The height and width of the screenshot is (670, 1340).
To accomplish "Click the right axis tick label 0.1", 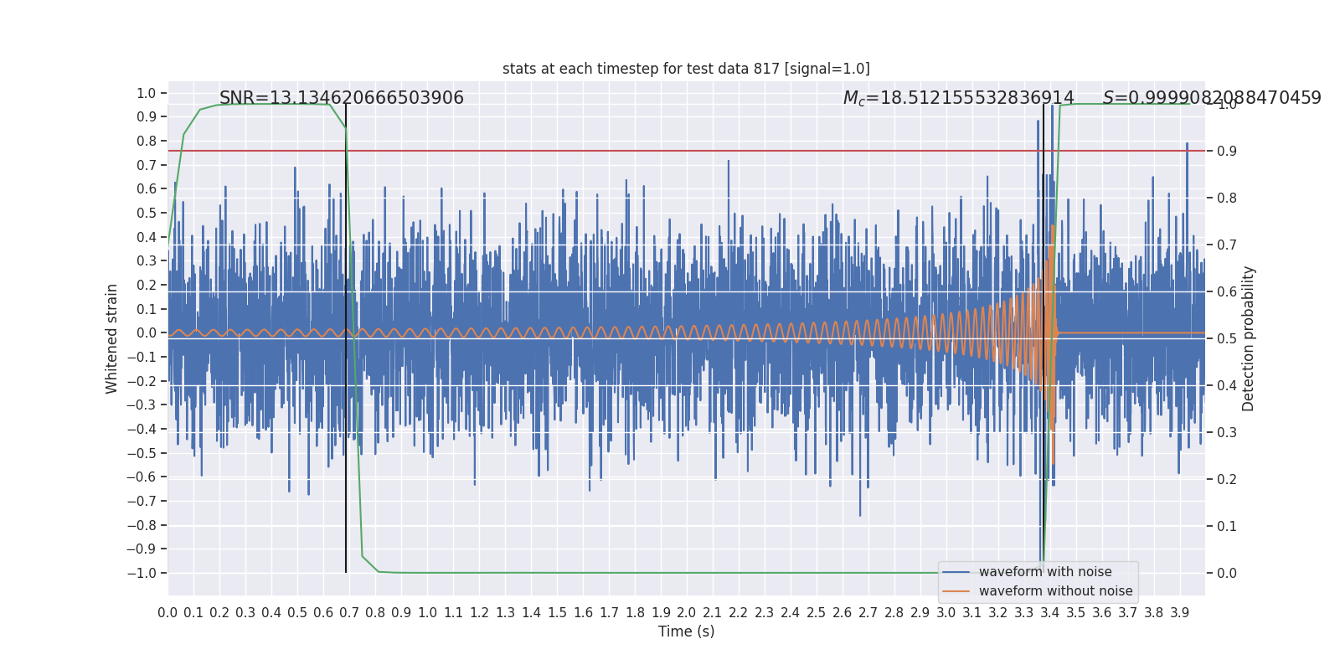I will (x=1227, y=526).
